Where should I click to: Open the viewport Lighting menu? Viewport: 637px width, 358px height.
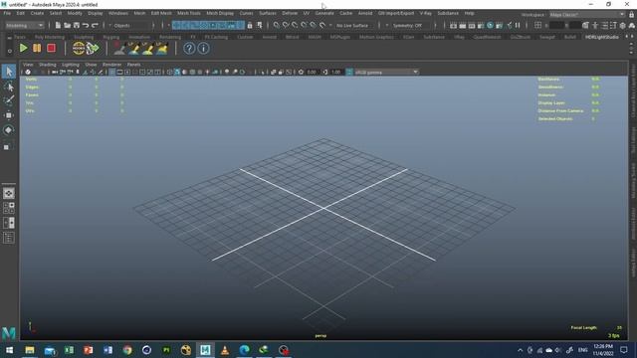point(71,65)
